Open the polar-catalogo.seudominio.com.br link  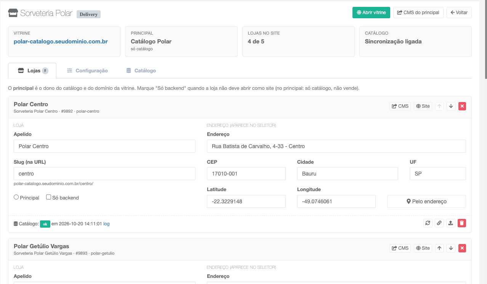61,41
